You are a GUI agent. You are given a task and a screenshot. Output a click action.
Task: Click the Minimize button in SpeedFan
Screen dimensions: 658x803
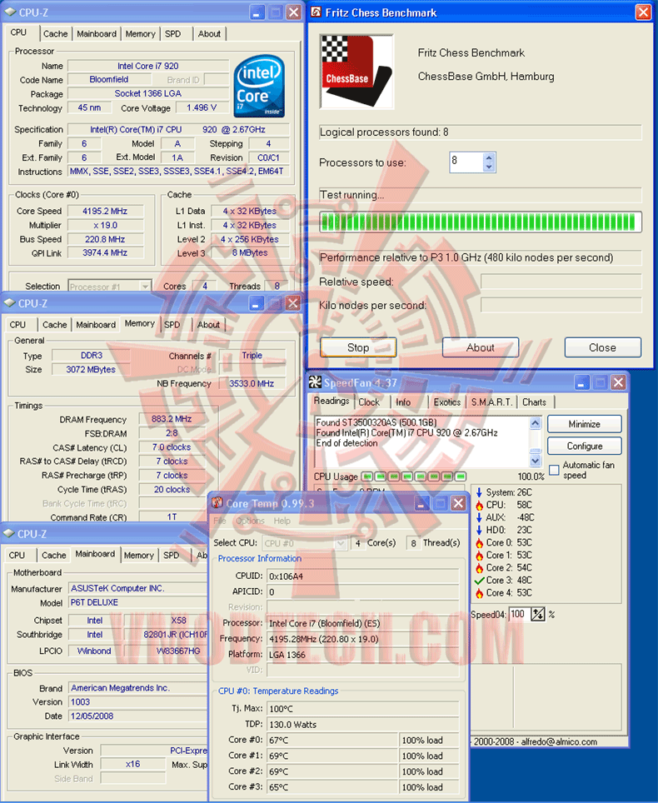click(584, 424)
